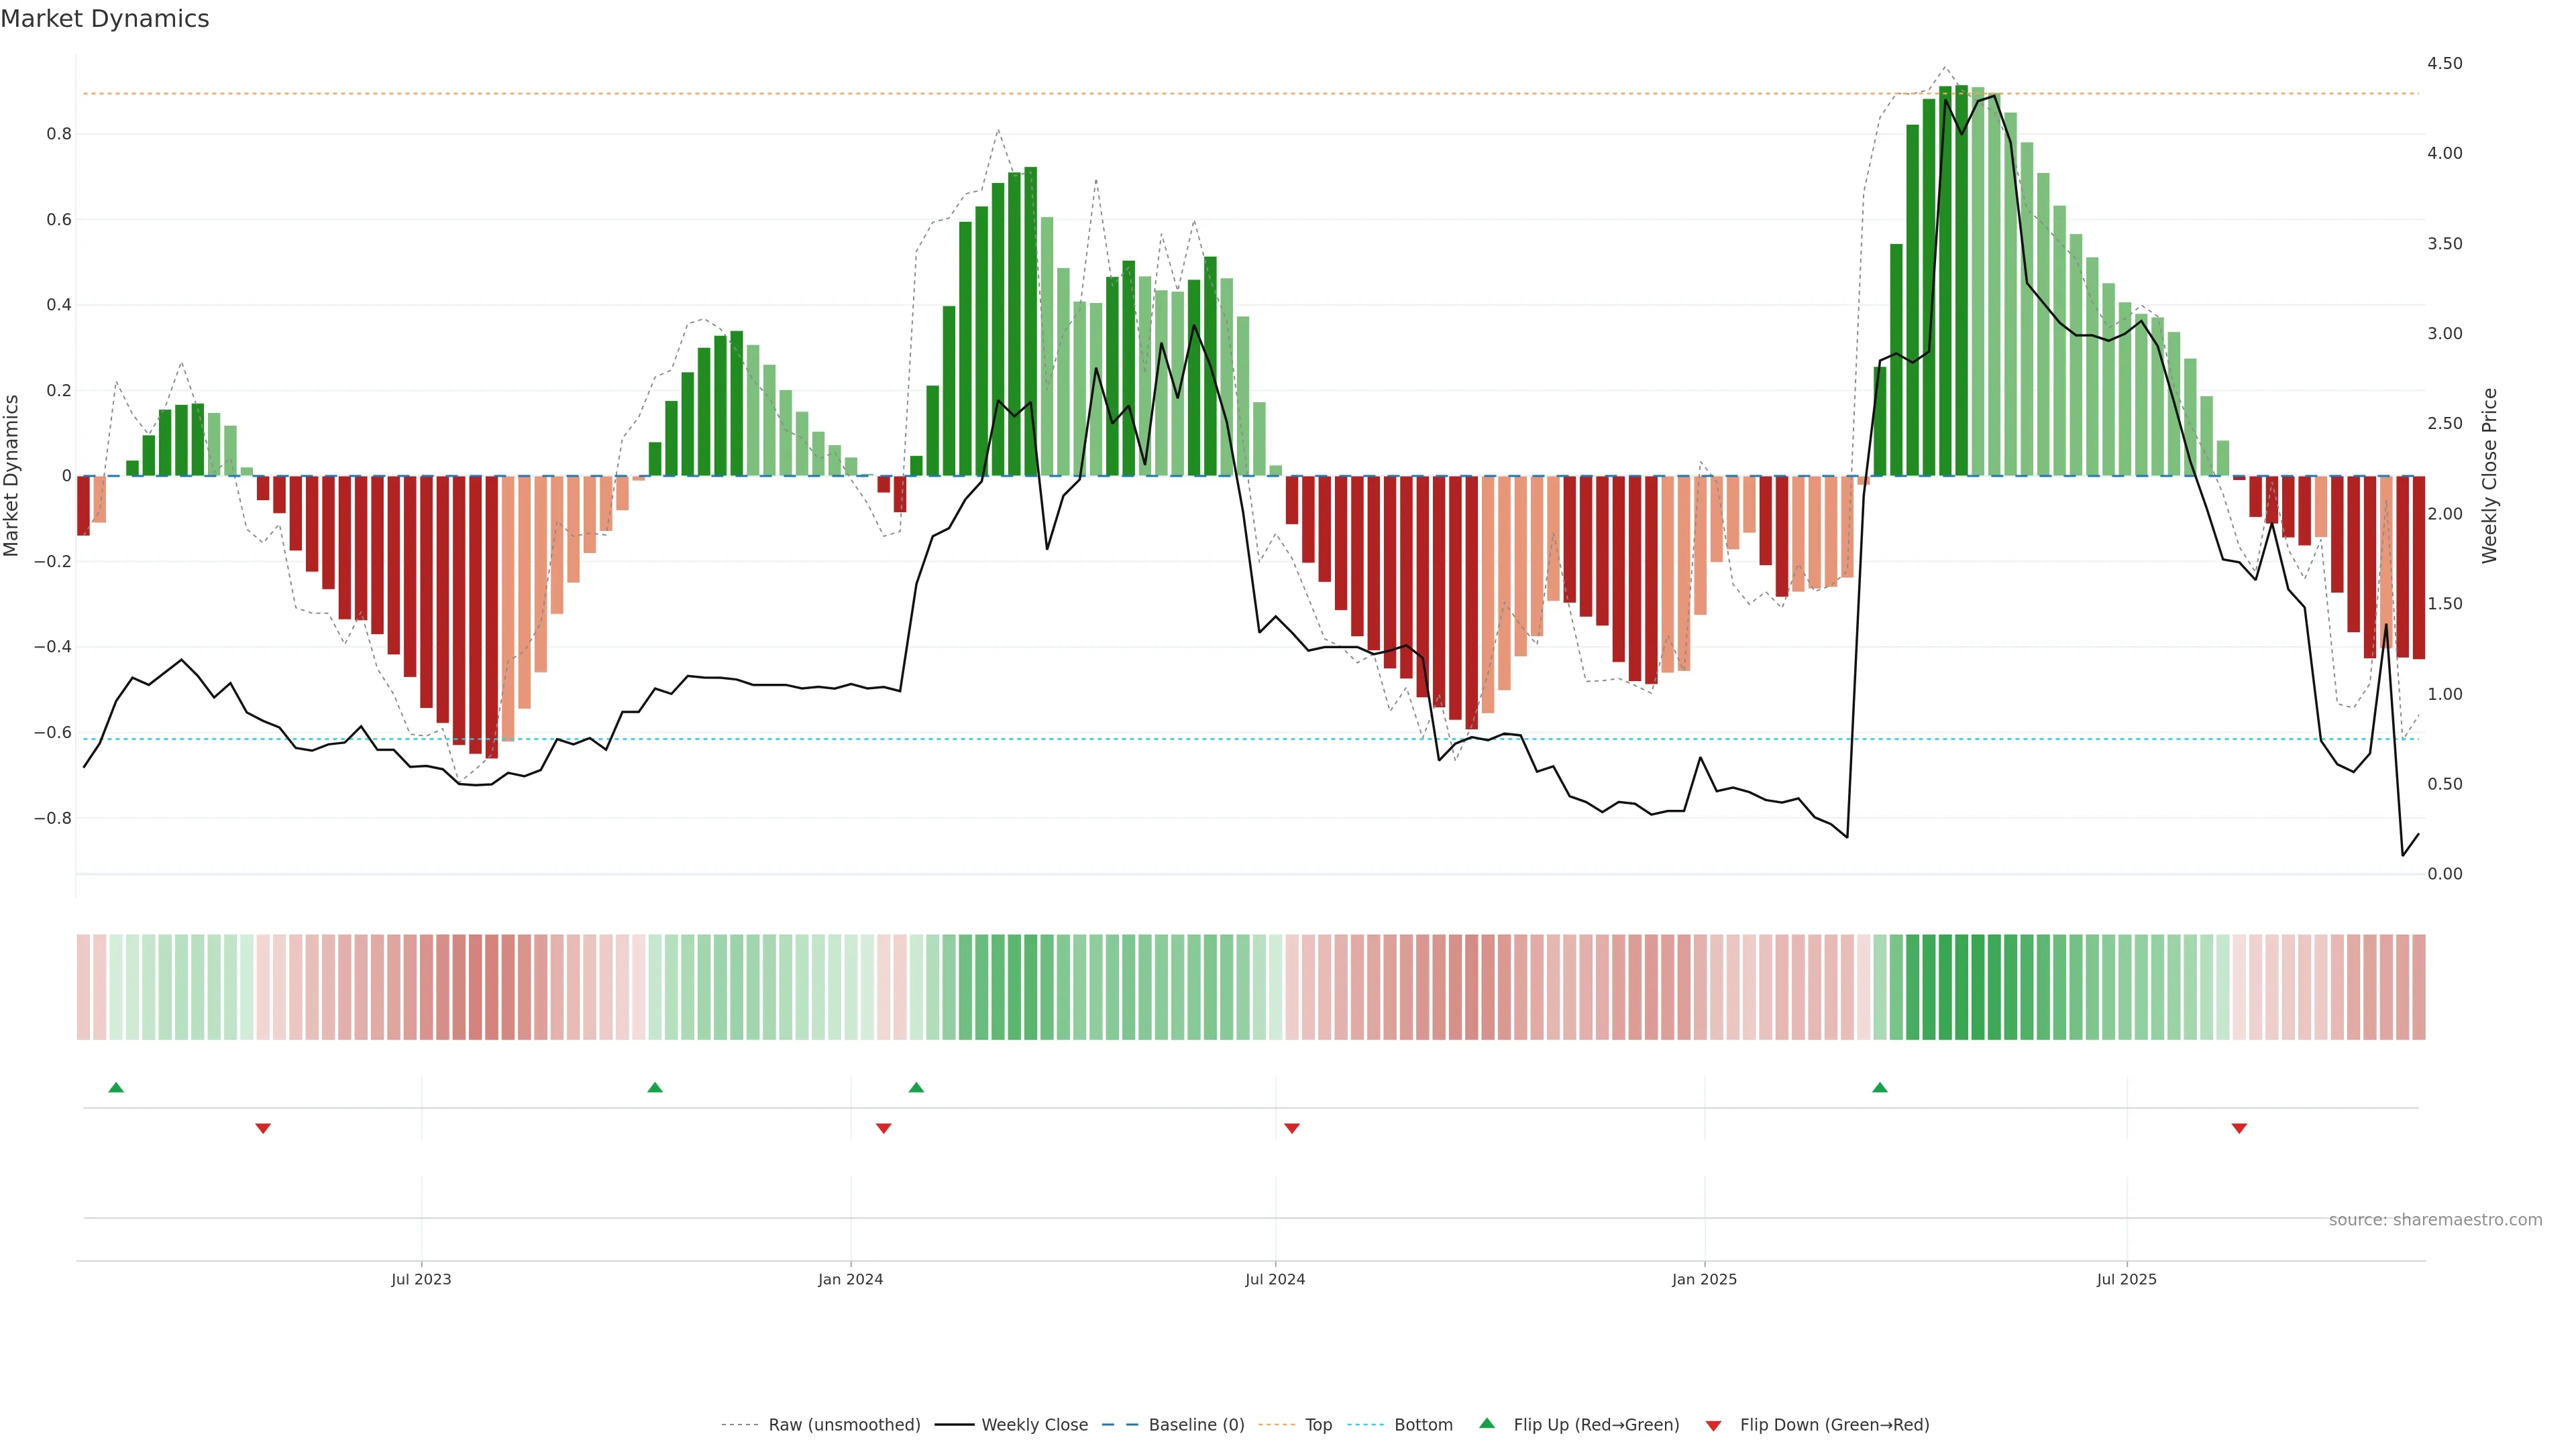The image size is (2576, 1448).
Task: Click the flip-down marker just after Jan 2024
Action: pos(883,1128)
